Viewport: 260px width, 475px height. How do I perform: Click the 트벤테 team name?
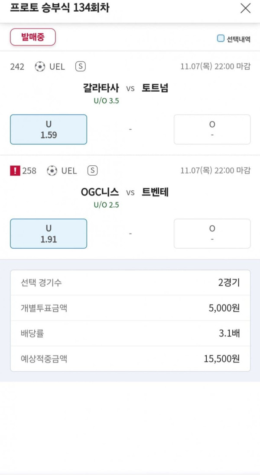[155, 193]
